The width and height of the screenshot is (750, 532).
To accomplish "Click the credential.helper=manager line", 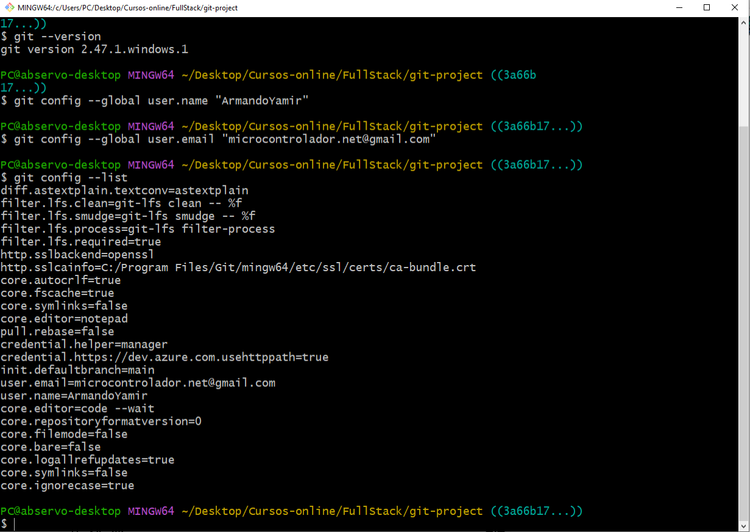I will point(83,344).
